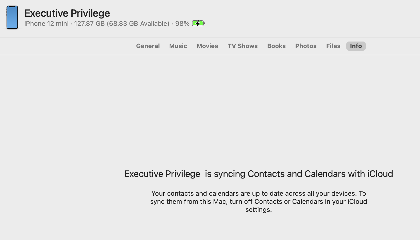Click the 98% battery percentage label
Viewport: 420px width, 240px height.
click(x=182, y=24)
